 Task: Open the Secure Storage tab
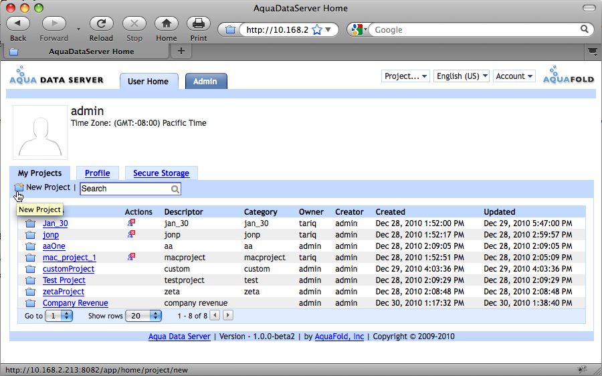161,173
